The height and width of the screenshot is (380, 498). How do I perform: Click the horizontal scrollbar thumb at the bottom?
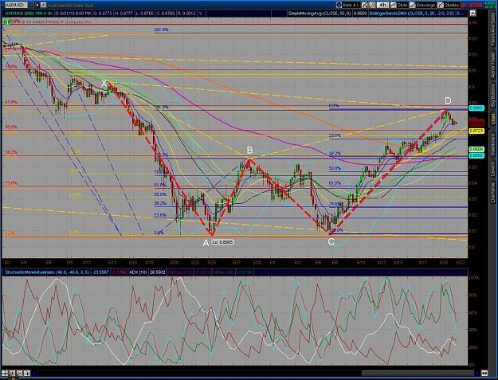click(418, 374)
